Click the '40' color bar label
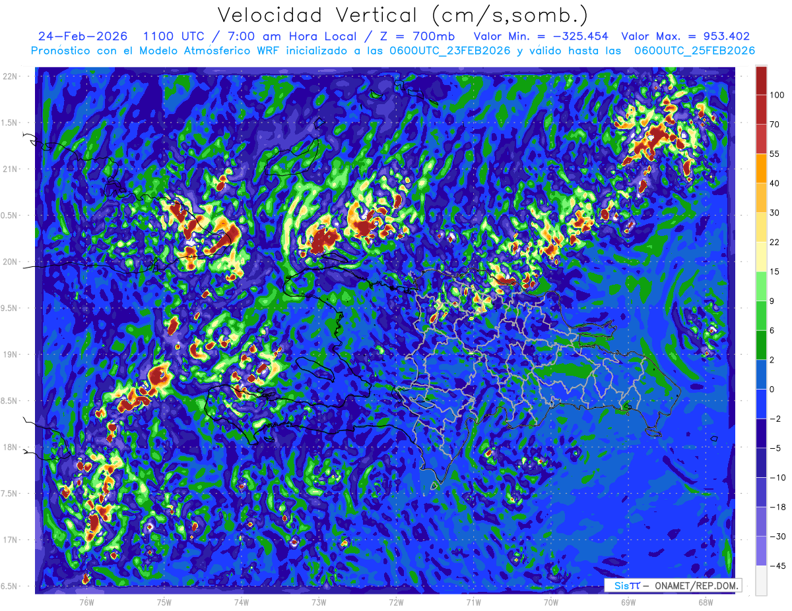The image size is (792, 611). [x=775, y=183]
